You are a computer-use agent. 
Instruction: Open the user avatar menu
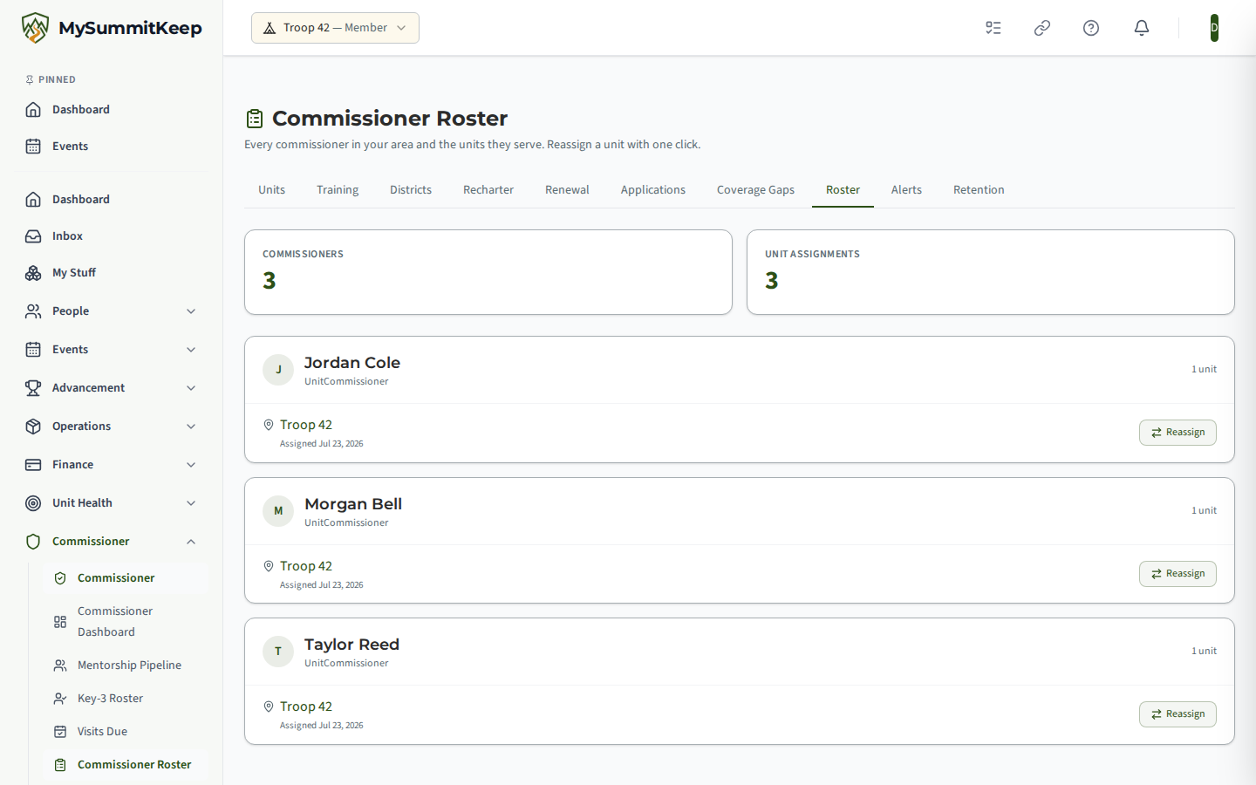click(1214, 28)
